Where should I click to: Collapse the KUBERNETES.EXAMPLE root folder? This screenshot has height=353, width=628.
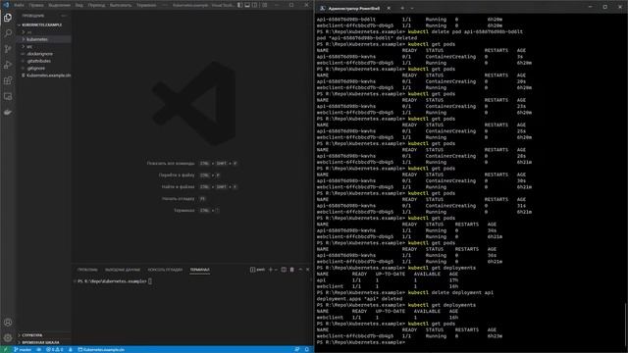tap(43, 25)
